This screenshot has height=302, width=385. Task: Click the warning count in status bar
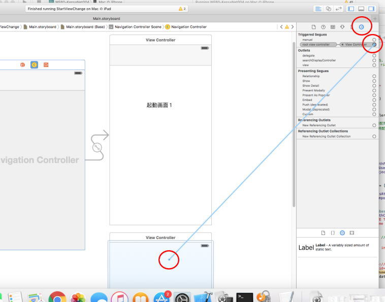182,9
